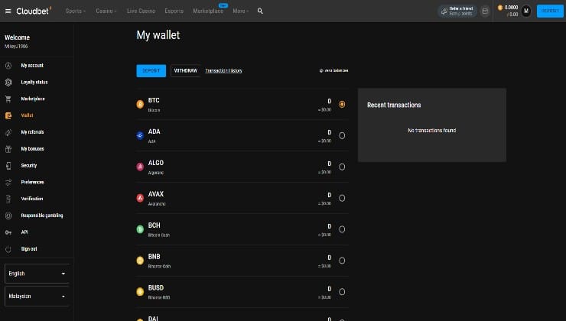
Task: Click the Verification sidebar icon
Action: coord(8,199)
